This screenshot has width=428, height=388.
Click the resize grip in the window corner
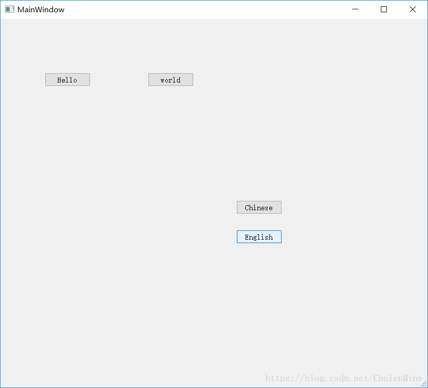pyautogui.click(x=424, y=384)
